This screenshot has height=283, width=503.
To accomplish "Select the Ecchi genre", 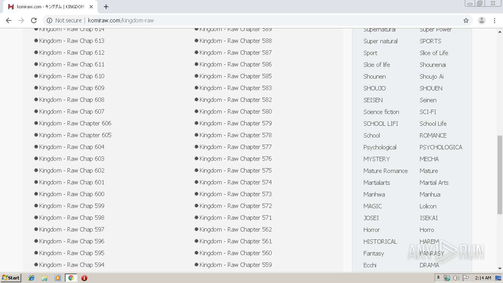I will (370, 265).
